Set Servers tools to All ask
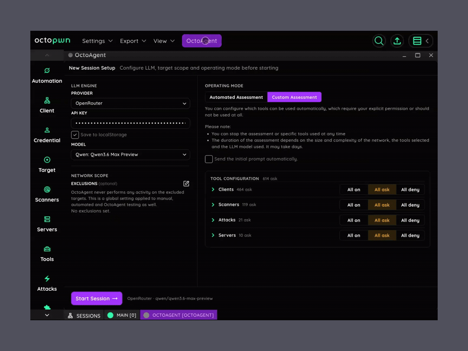This screenshot has height=351, width=468. tap(382, 235)
